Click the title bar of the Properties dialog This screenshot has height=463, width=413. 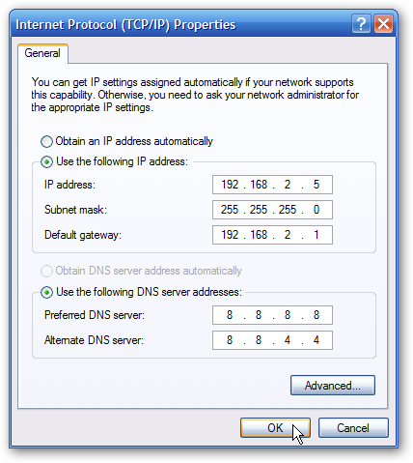180,24
